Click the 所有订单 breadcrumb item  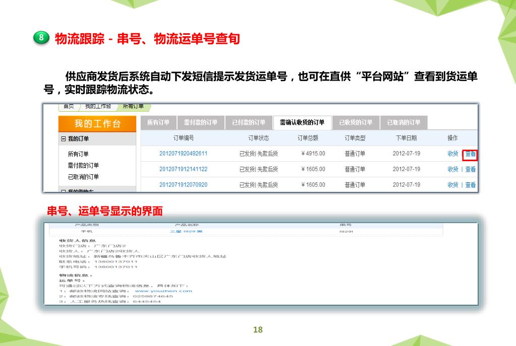click(x=133, y=106)
